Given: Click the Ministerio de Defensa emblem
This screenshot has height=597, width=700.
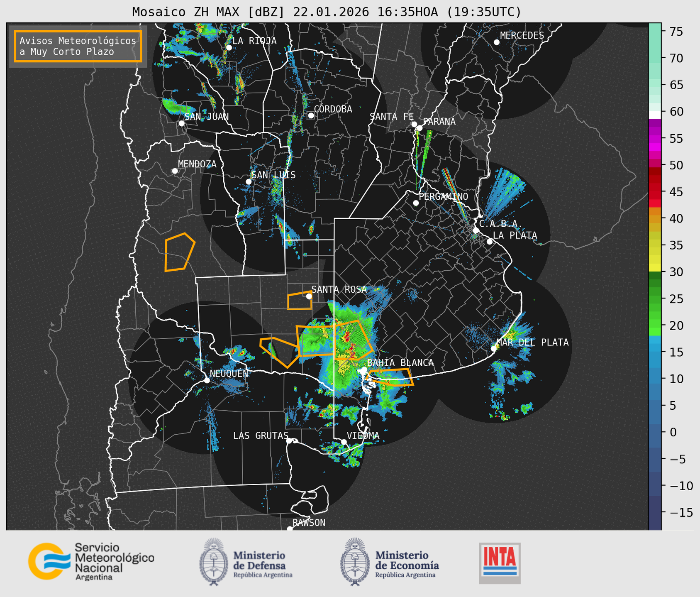Looking at the screenshot, I should point(213,562).
